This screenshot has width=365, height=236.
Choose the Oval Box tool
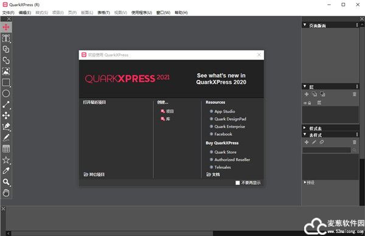[6, 93]
